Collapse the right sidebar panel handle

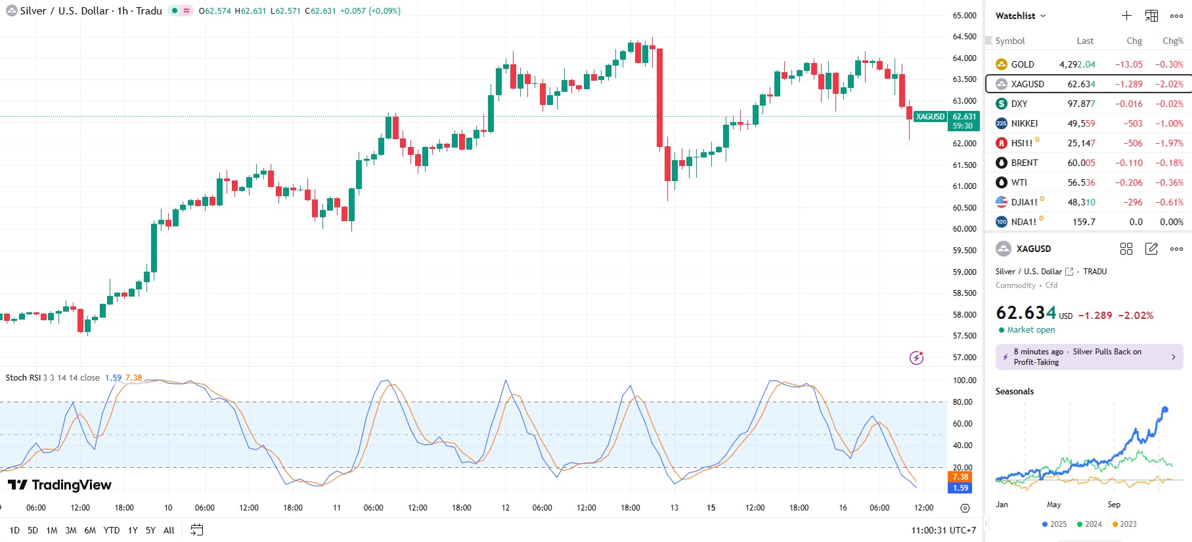point(986,523)
